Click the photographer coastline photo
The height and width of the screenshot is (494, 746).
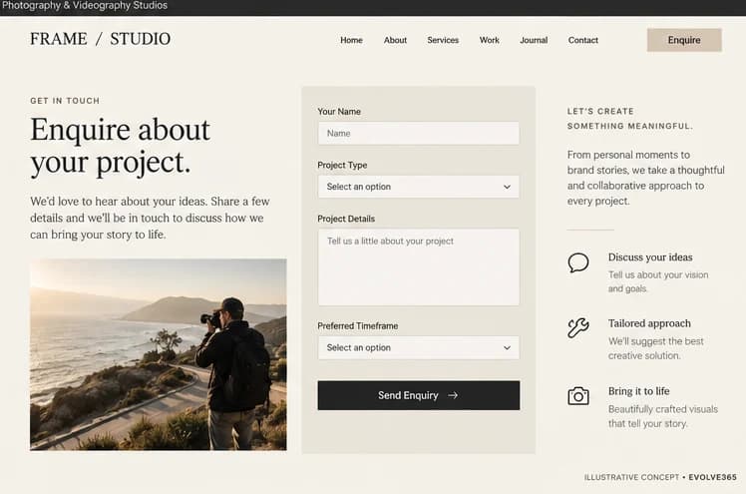(x=159, y=354)
